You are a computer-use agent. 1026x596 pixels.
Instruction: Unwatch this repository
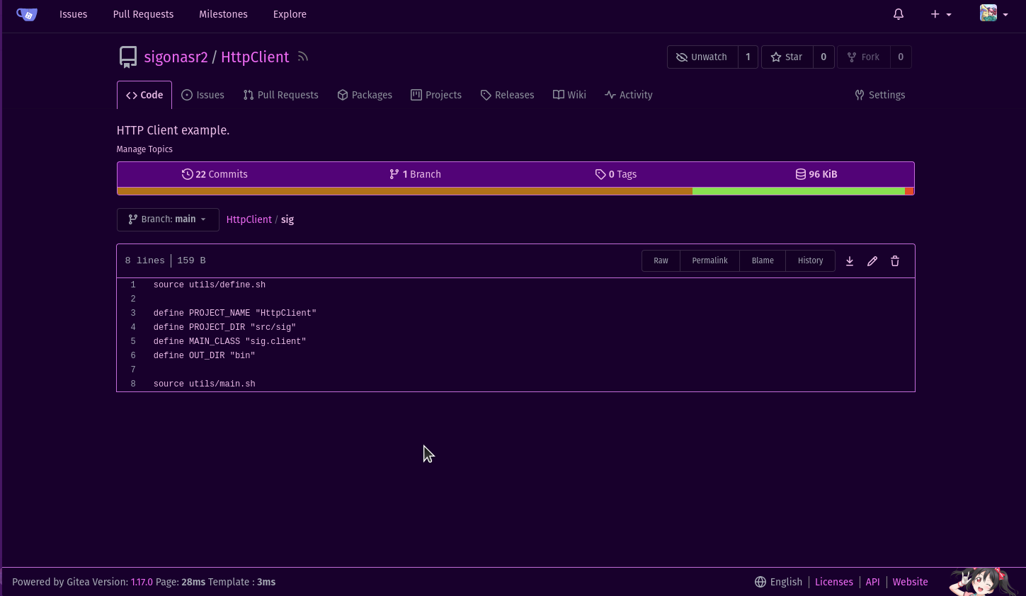702,57
